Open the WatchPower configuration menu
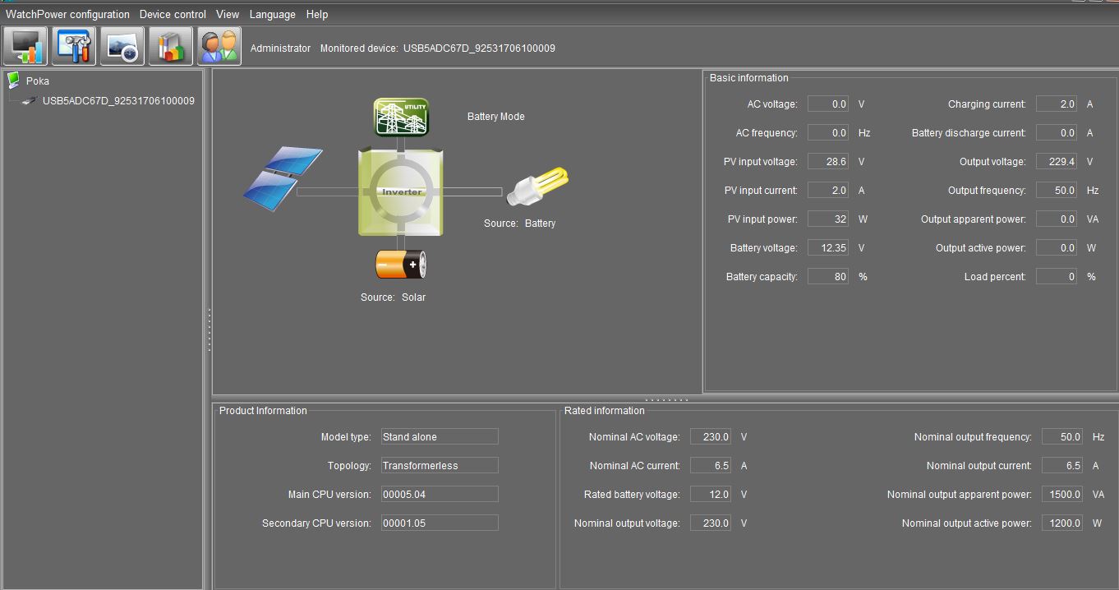The image size is (1119, 590). click(67, 14)
